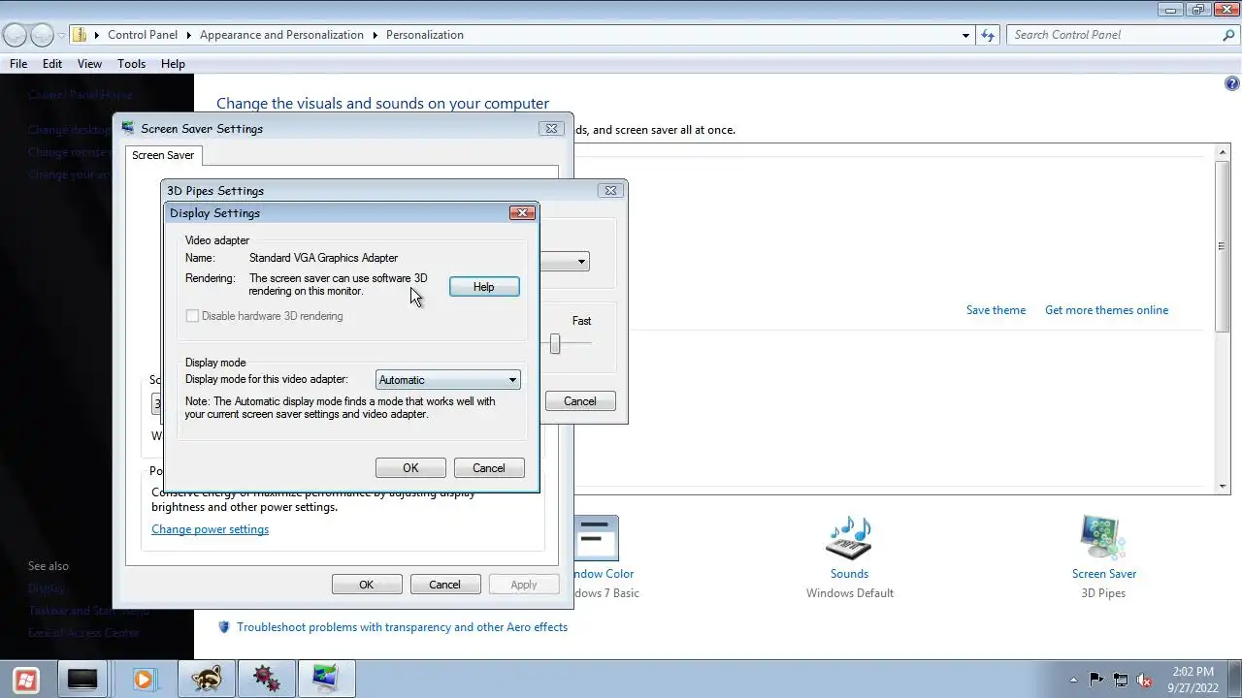This screenshot has height=698, width=1242.
Task: Switch to Personalization taskbar window
Action: [326, 680]
